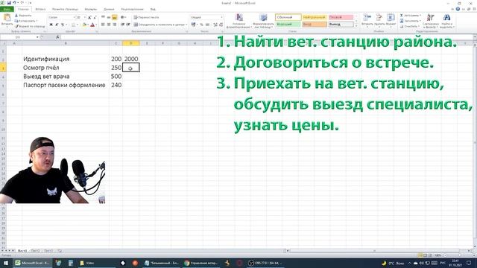Open Clear (Очистить) dropdown
The width and height of the screenshot is (477, 268).
click(x=410, y=27)
